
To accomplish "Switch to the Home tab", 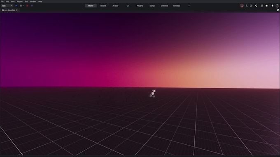I will pyautogui.click(x=91, y=6).
